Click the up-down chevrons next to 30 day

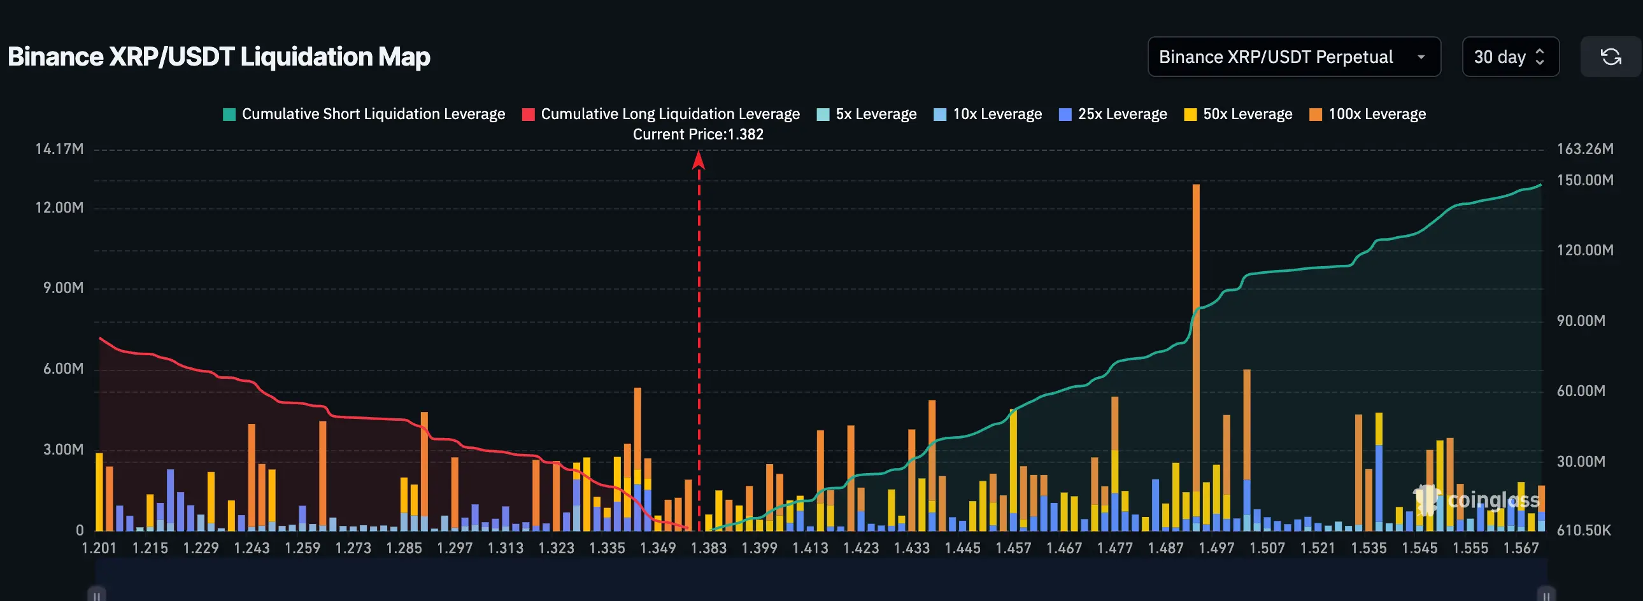click(x=1540, y=57)
